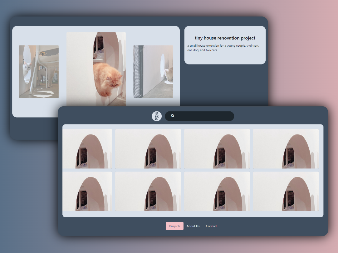Go to the About Us page

pos(193,226)
